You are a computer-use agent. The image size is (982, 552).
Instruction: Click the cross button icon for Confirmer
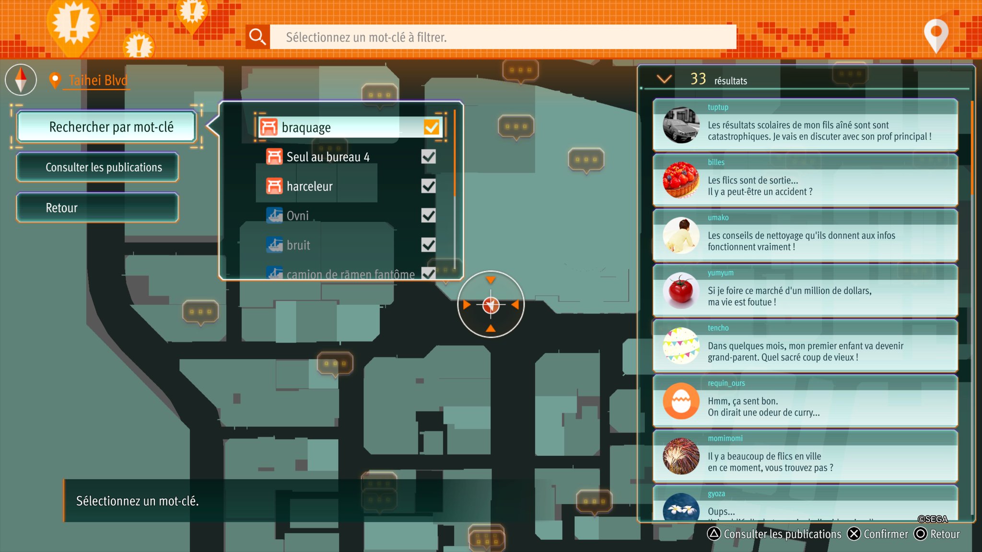click(854, 534)
